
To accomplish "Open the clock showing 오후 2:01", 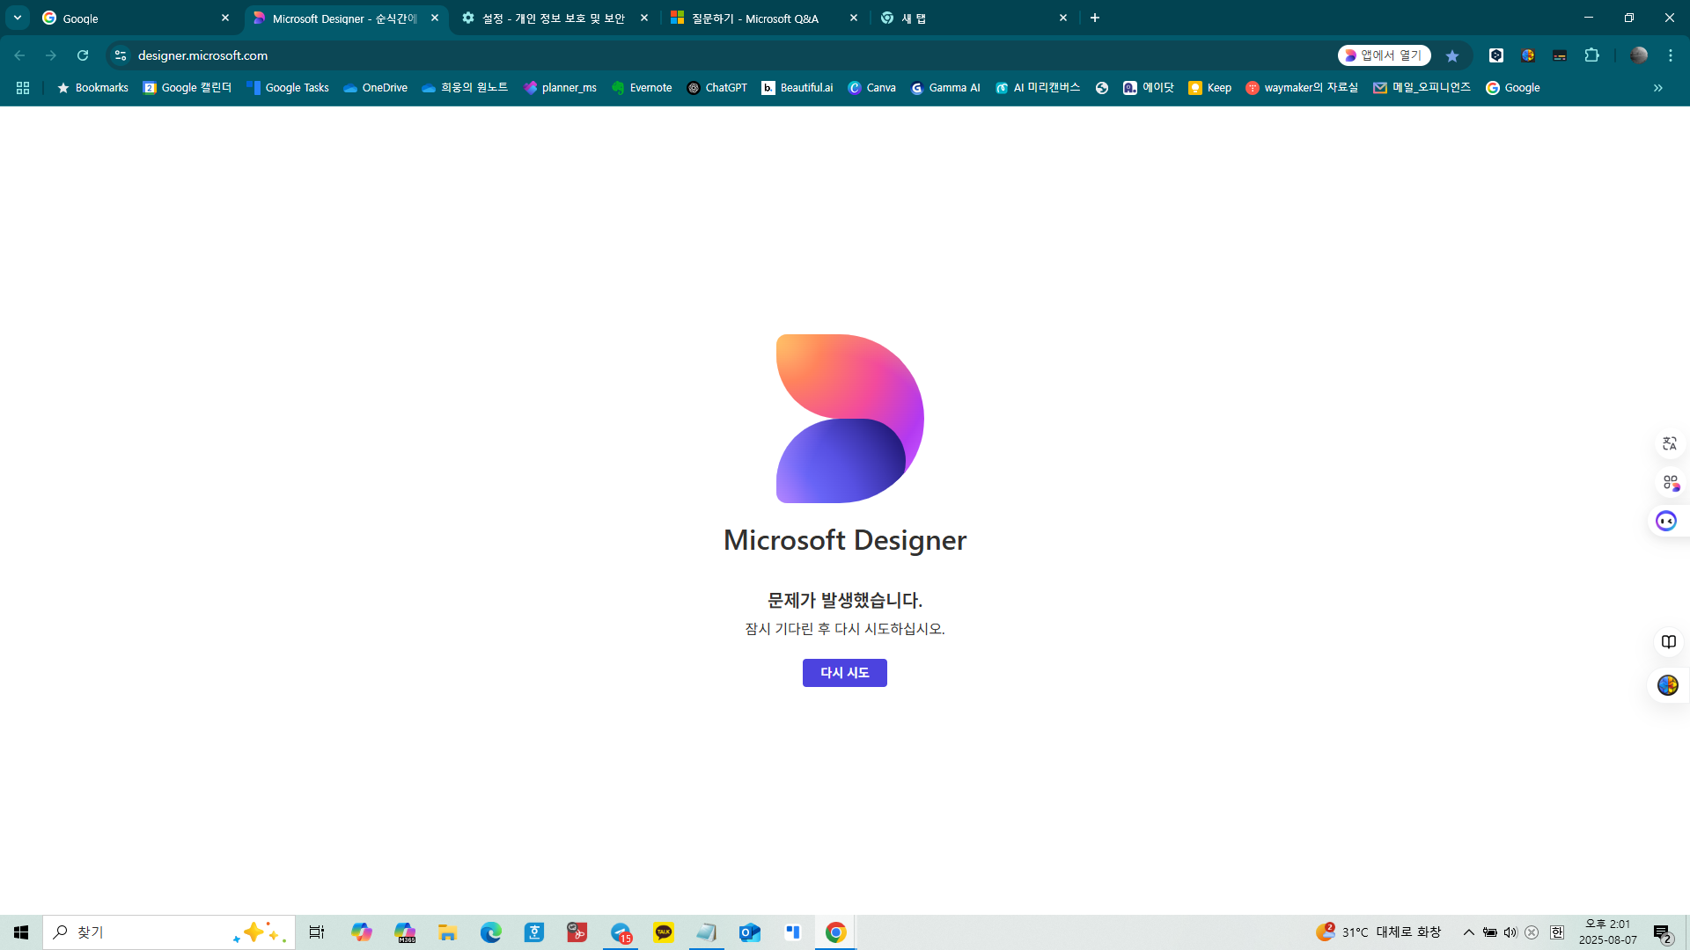I will point(1607,932).
